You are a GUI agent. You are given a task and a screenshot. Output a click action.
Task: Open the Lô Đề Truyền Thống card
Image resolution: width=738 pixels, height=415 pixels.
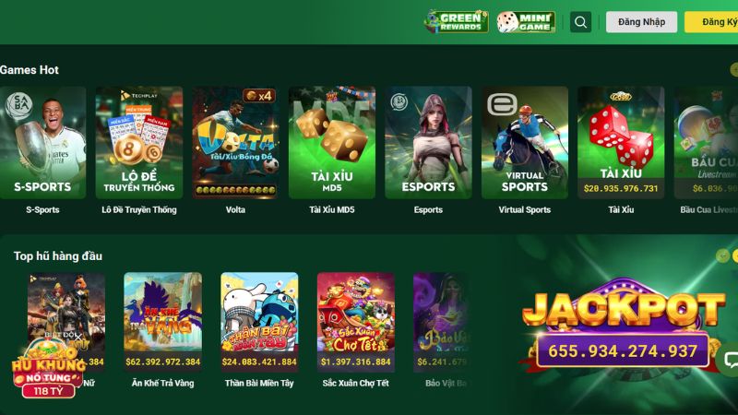click(139, 143)
